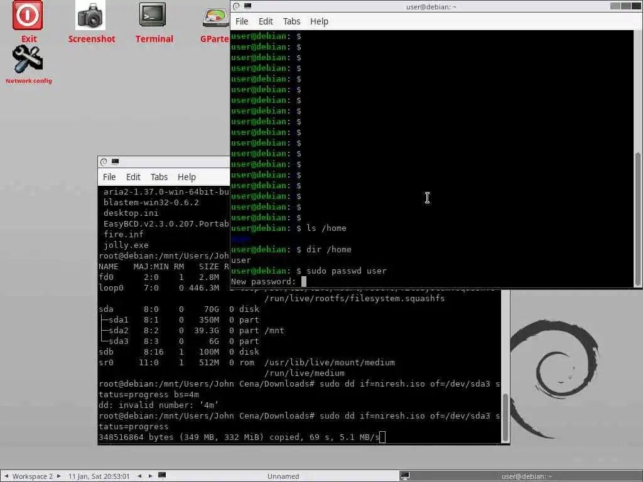Click small terminal icon beside taskbar clock
The image size is (643, 482).
point(162,476)
